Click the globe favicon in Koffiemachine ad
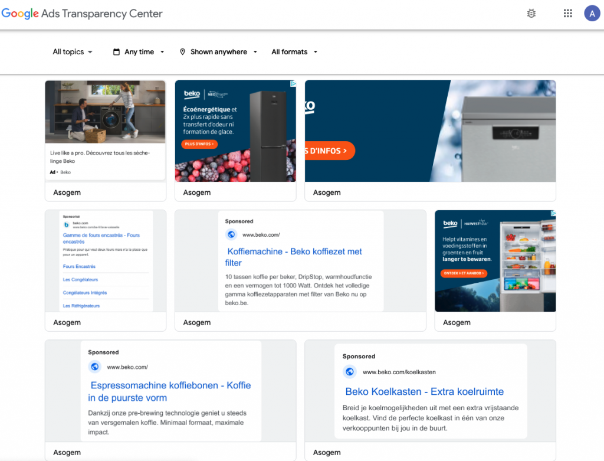This screenshot has height=461, width=604. 231,234
